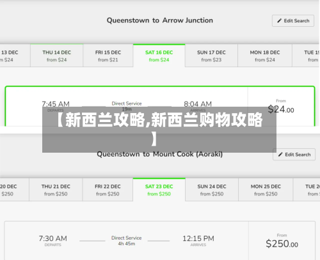Click the 7:45 AM departure time
Screen dimensions: 320x260
(x=56, y=104)
